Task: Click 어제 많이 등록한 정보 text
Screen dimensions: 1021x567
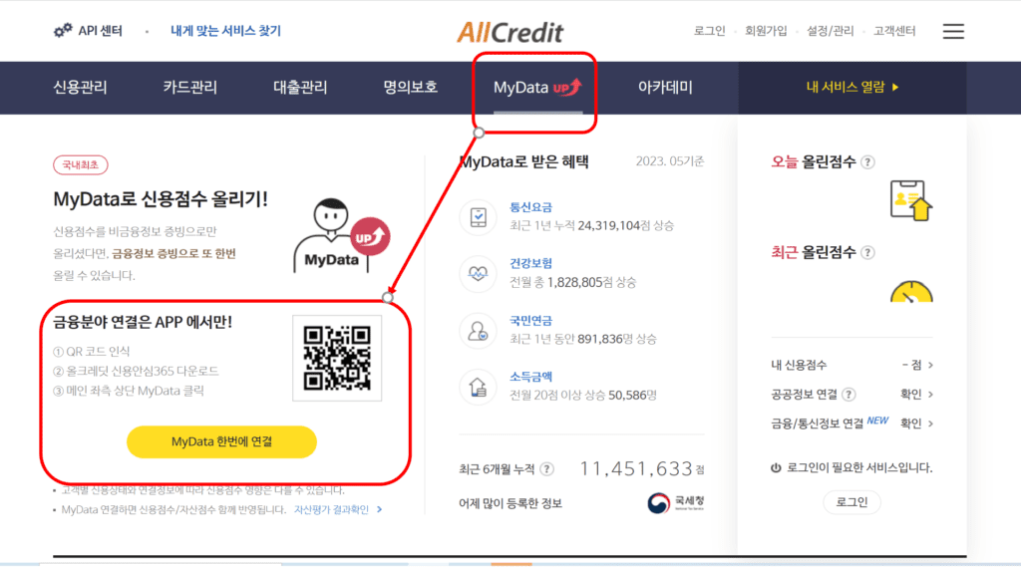Action: point(510,503)
